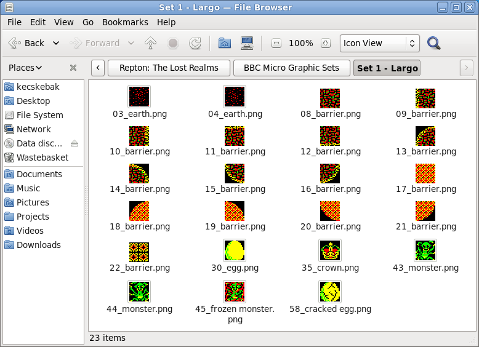This screenshot has height=347, width=479.
Task: Select 43_monster.png thumbnail
Action: pyautogui.click(x=425, y=250)
